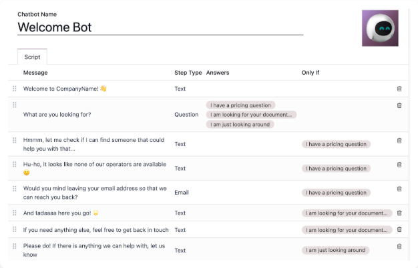Click trash icon for 'What are you looking for?'
The width and height of the screenshot is (418, 268).
pyautogui.click(x=399, y=105)
